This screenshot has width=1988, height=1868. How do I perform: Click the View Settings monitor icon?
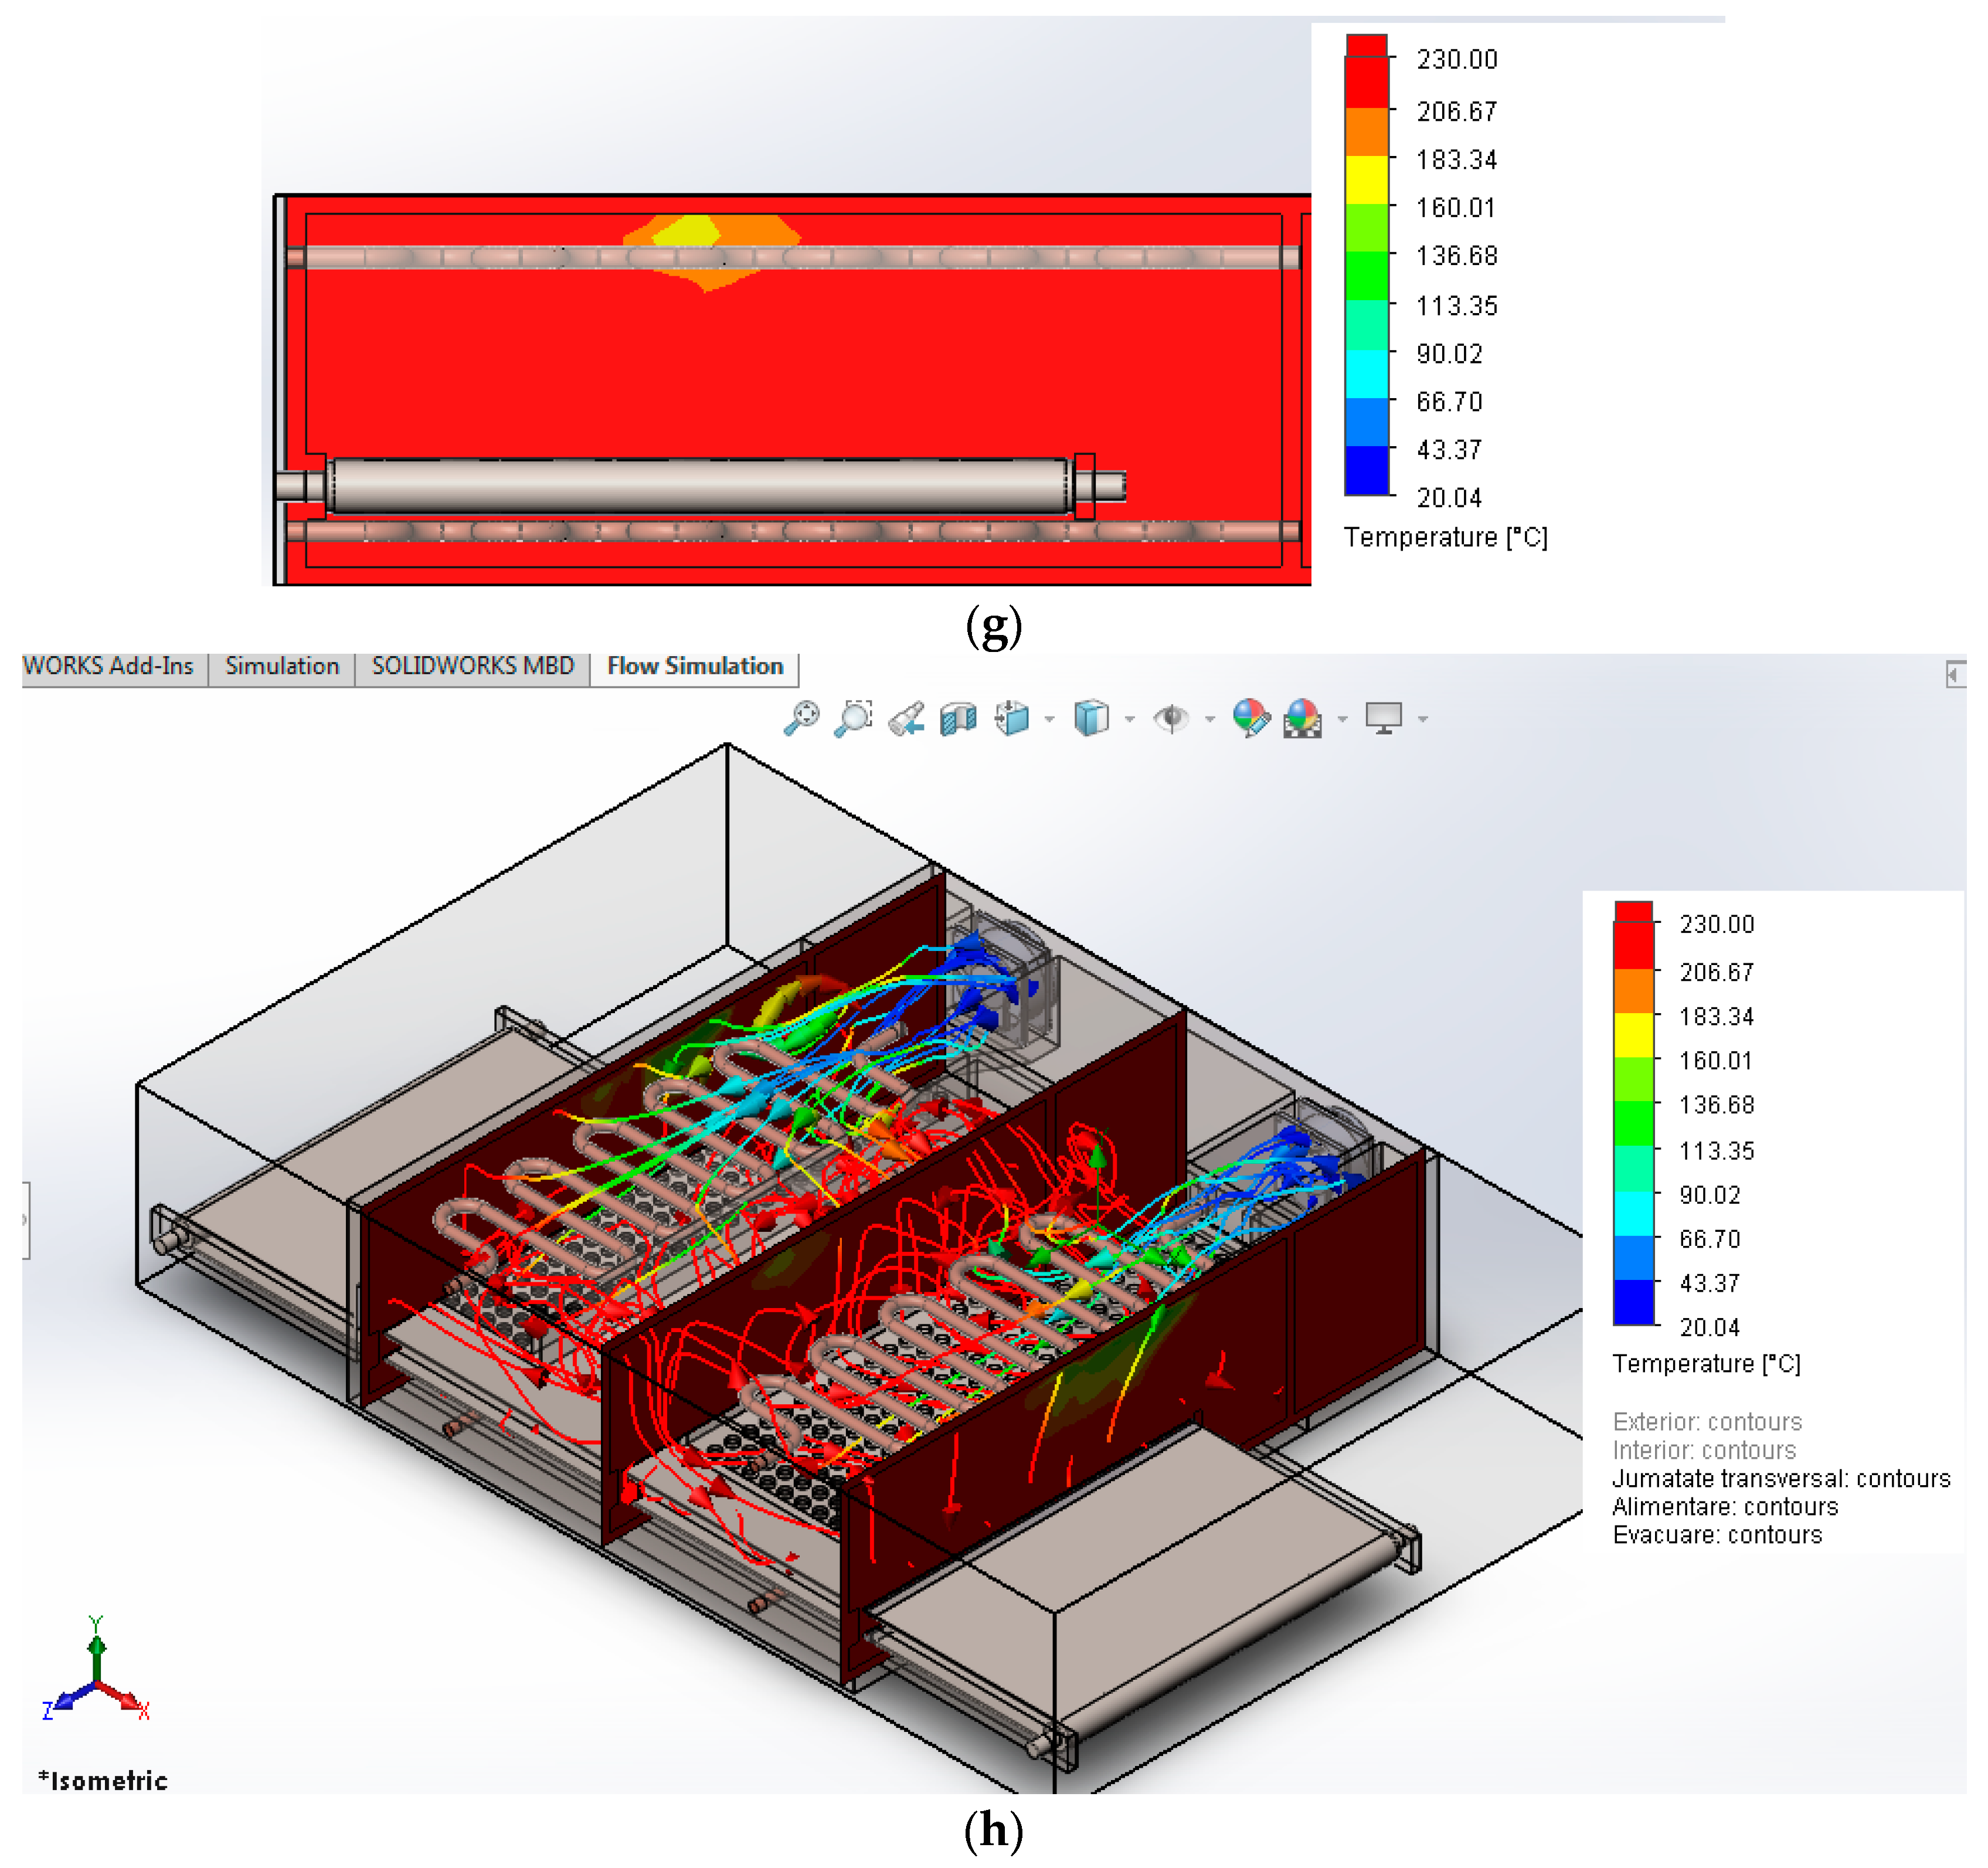[x=1384, y=718]
